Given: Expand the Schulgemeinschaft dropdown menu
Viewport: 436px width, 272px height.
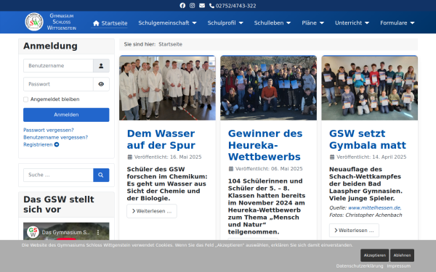Looking at the screenshot, I should 167,23.
